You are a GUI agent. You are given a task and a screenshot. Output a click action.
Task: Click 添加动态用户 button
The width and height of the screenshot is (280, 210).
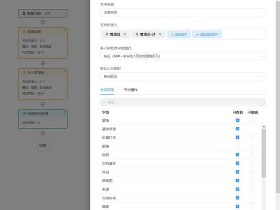[x=207, y=34]
